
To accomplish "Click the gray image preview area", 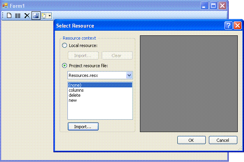I will (x=189, y=84).
